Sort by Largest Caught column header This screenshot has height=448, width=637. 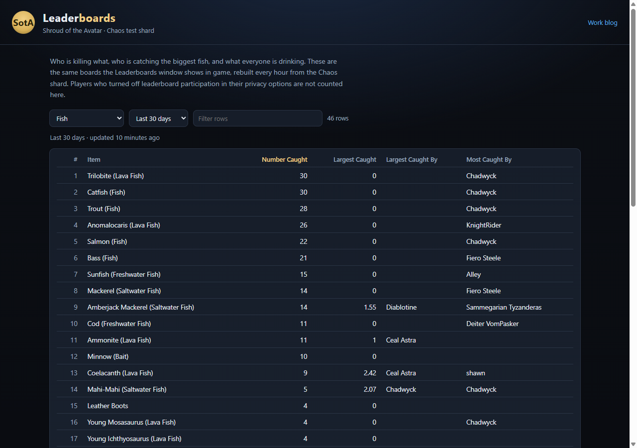(x=355, y=160)
